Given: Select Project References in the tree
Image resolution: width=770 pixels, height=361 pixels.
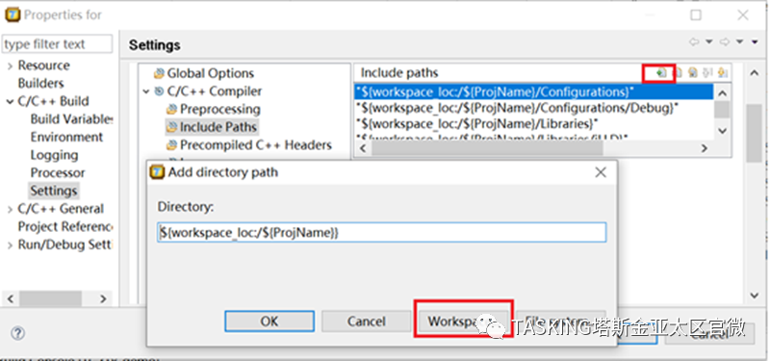Looking at the screenshot, I should [x=65, y=226].
